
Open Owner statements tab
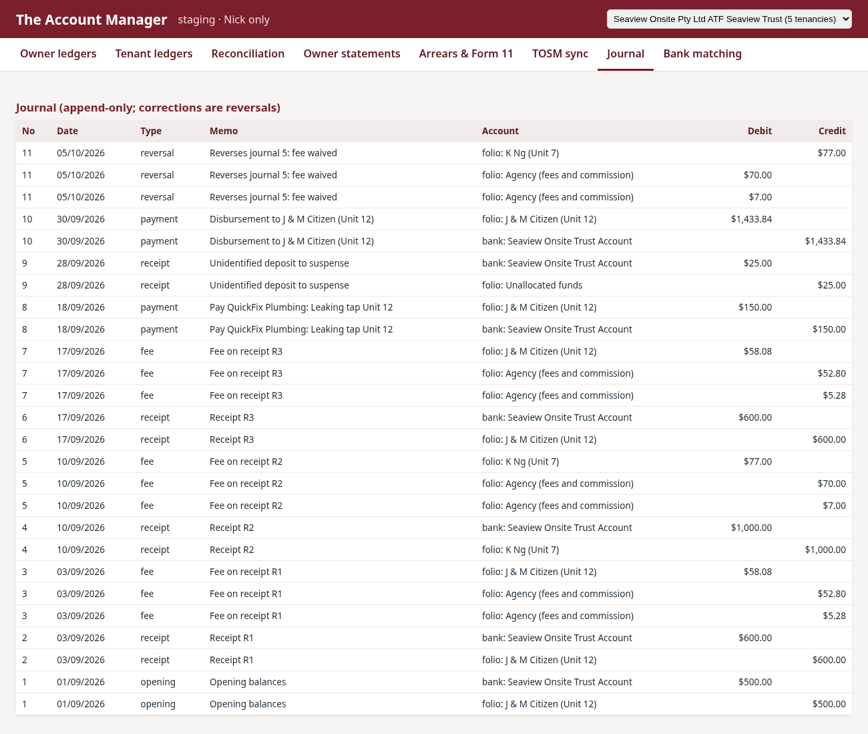click(352, 53)
